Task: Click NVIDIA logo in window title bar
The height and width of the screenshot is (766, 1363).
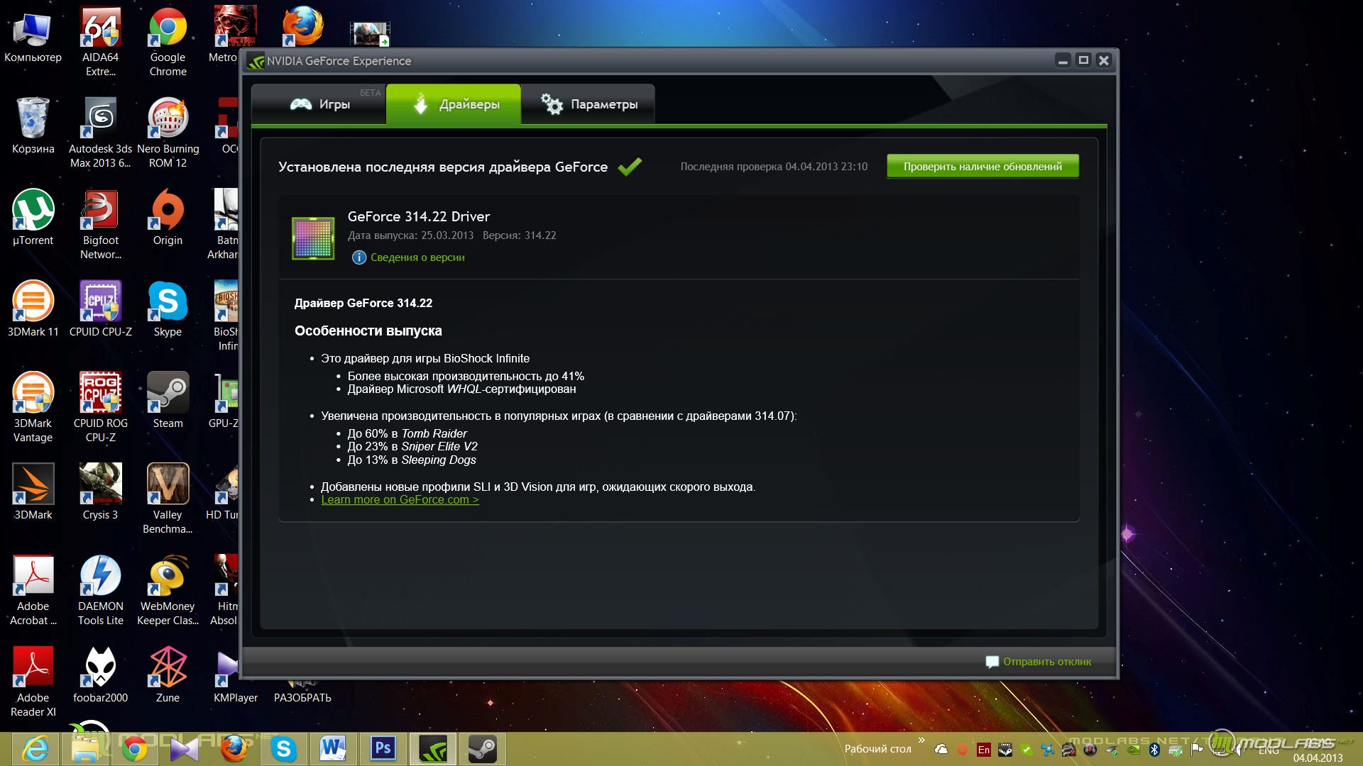Action: click(256, 62)
